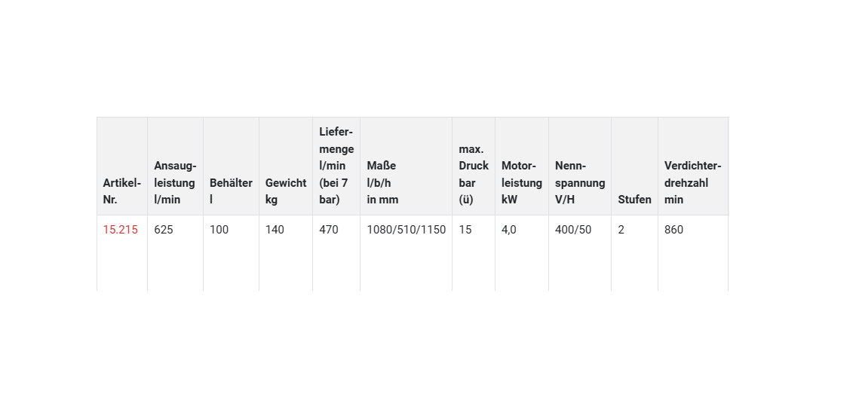
Task: Select the Nennspannung V/H column header
Action: [x=579, y=182]
